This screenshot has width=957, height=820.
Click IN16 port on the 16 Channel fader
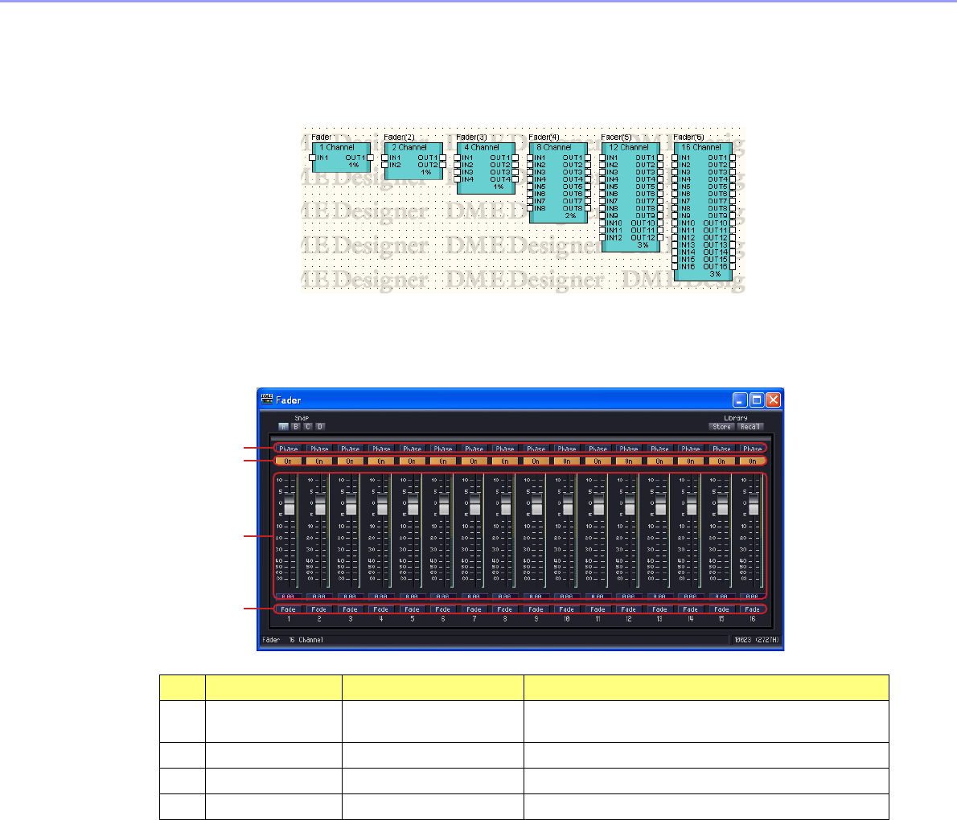click(675, 266)
